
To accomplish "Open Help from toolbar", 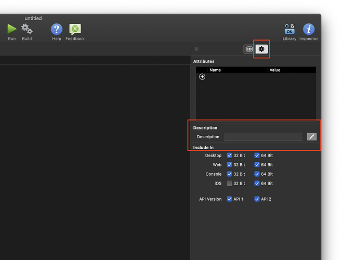I will coord(57,29).
